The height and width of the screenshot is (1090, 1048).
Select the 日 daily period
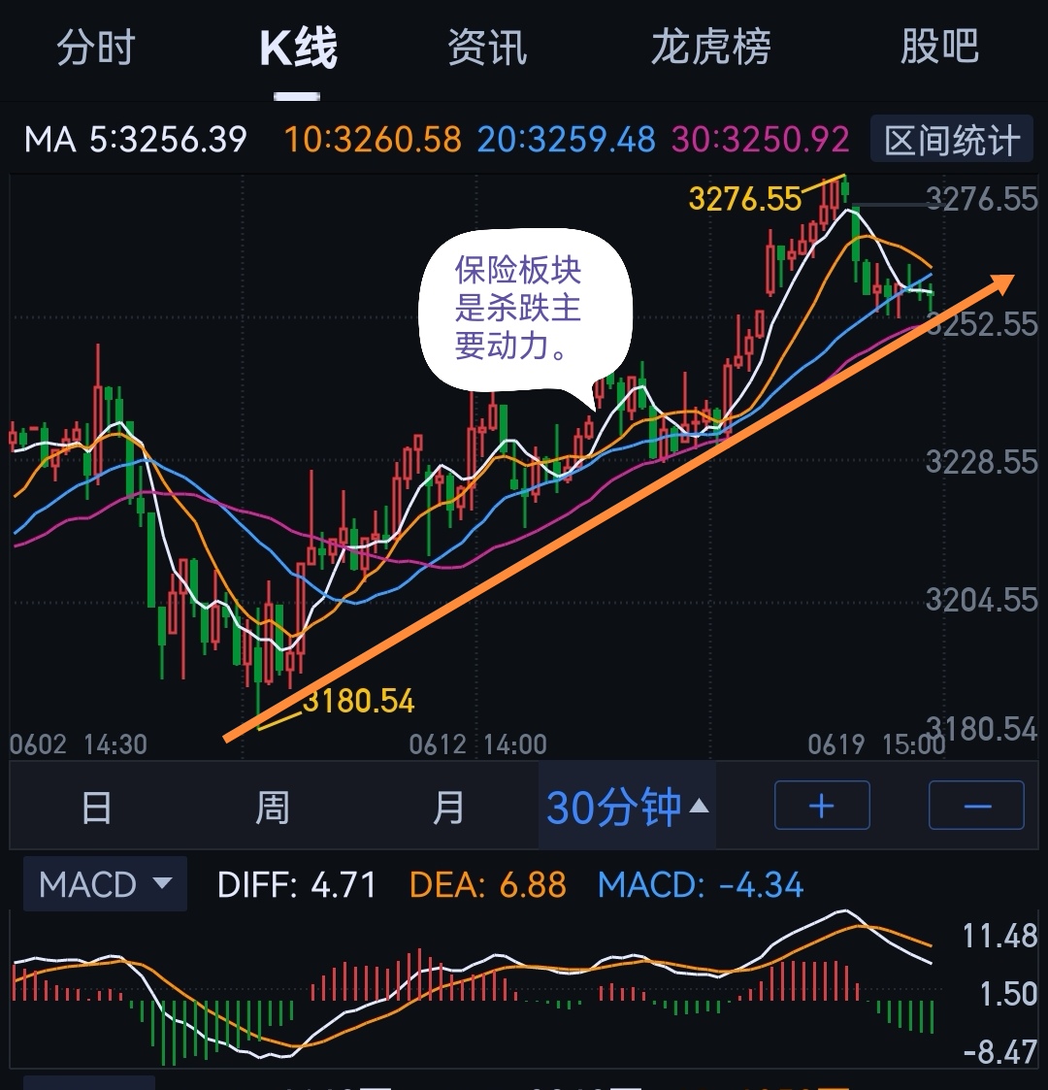96,807
